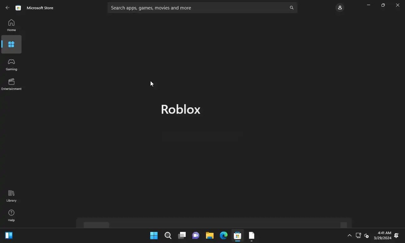405x243 pixels.
Task: Open the Help page
Action: pos(11,215)
